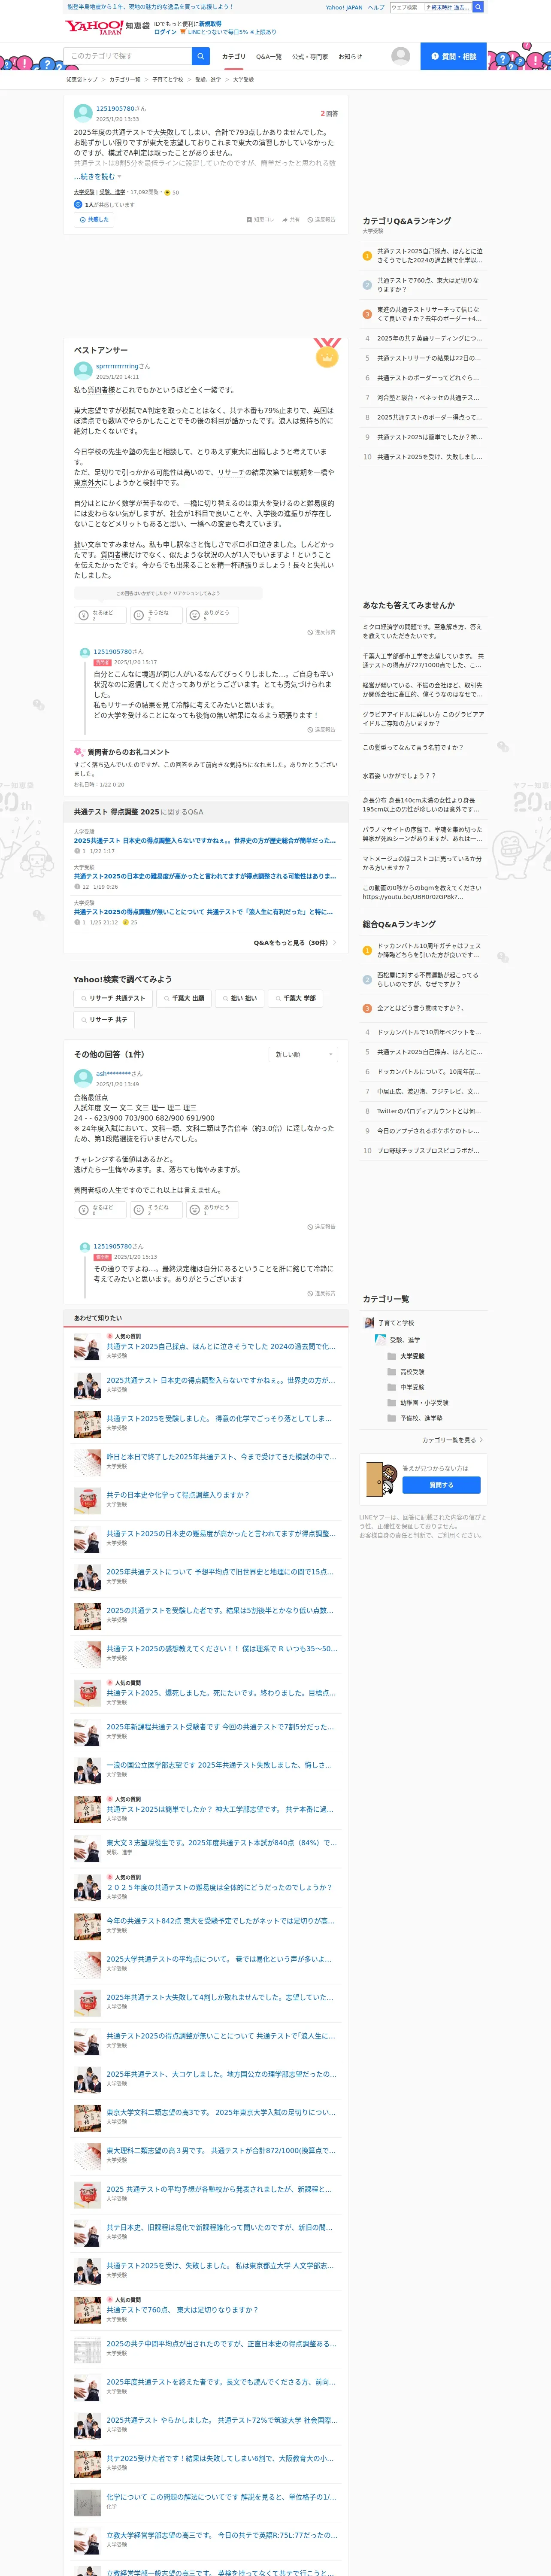Click the 質問・相談 ask button
The image size is (551, 2576).
coord(454,56)
